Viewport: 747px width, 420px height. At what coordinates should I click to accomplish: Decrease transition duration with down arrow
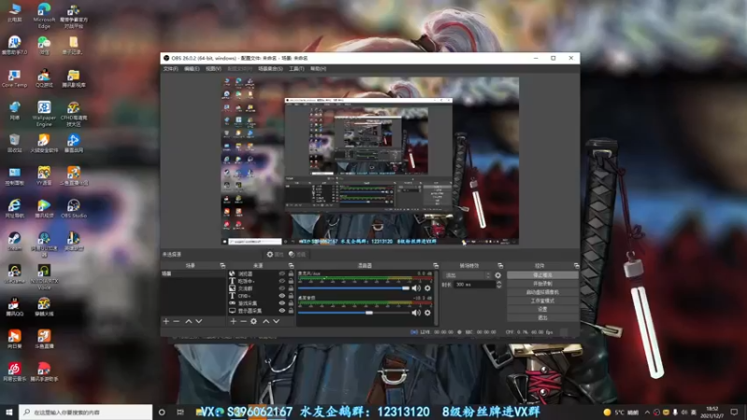click(x=499, y=287)
